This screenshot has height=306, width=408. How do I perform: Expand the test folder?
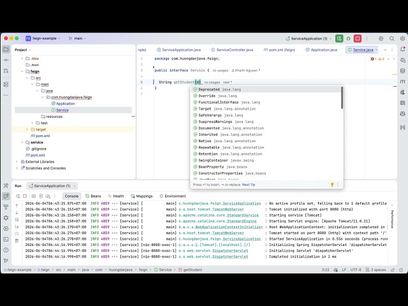click(x=33, y=123)
